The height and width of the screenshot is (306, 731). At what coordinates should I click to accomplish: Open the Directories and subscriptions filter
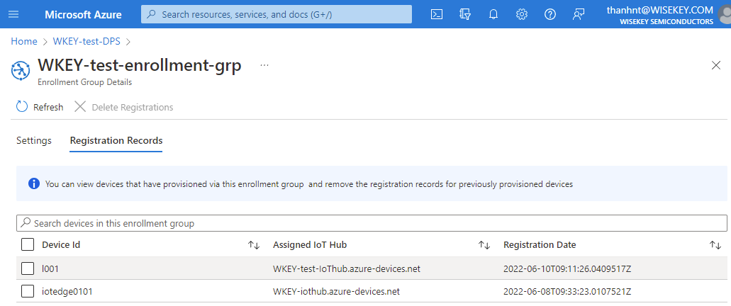(465, 14)
